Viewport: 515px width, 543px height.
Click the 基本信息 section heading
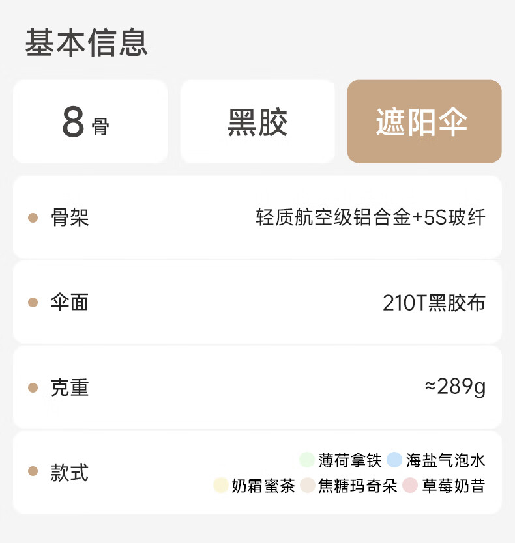pos(86,42)
